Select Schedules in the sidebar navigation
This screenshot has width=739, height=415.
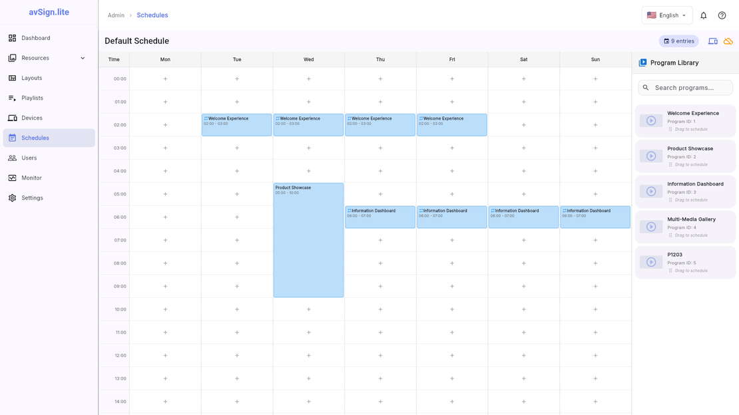[x=36, y=138]
